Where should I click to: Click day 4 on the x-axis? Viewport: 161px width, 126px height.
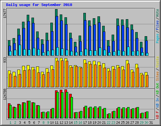pyautogui.click(x=25, y=123)
